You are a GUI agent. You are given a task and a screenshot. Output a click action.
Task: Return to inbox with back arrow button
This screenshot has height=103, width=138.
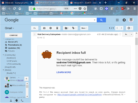pyautogui.click(x=35, y=28)
